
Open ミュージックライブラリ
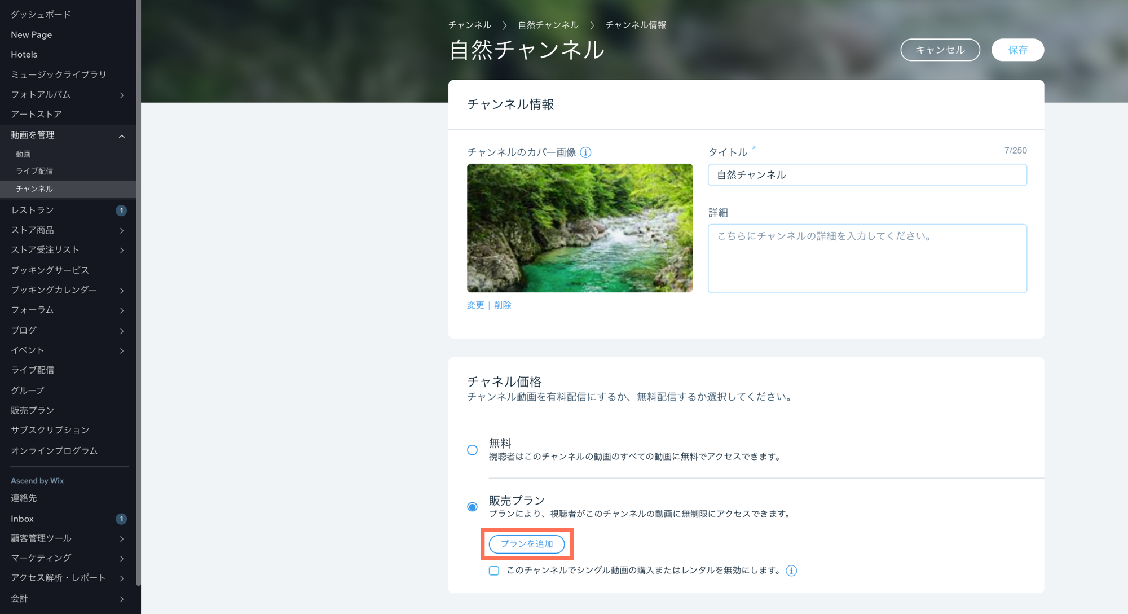59,74
